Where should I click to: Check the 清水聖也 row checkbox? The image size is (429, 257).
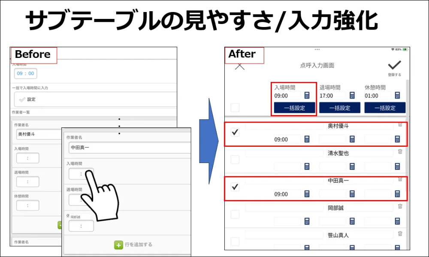[x=235, y=160]
